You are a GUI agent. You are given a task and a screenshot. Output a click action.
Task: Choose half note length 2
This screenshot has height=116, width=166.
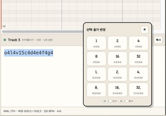(117, 43)
